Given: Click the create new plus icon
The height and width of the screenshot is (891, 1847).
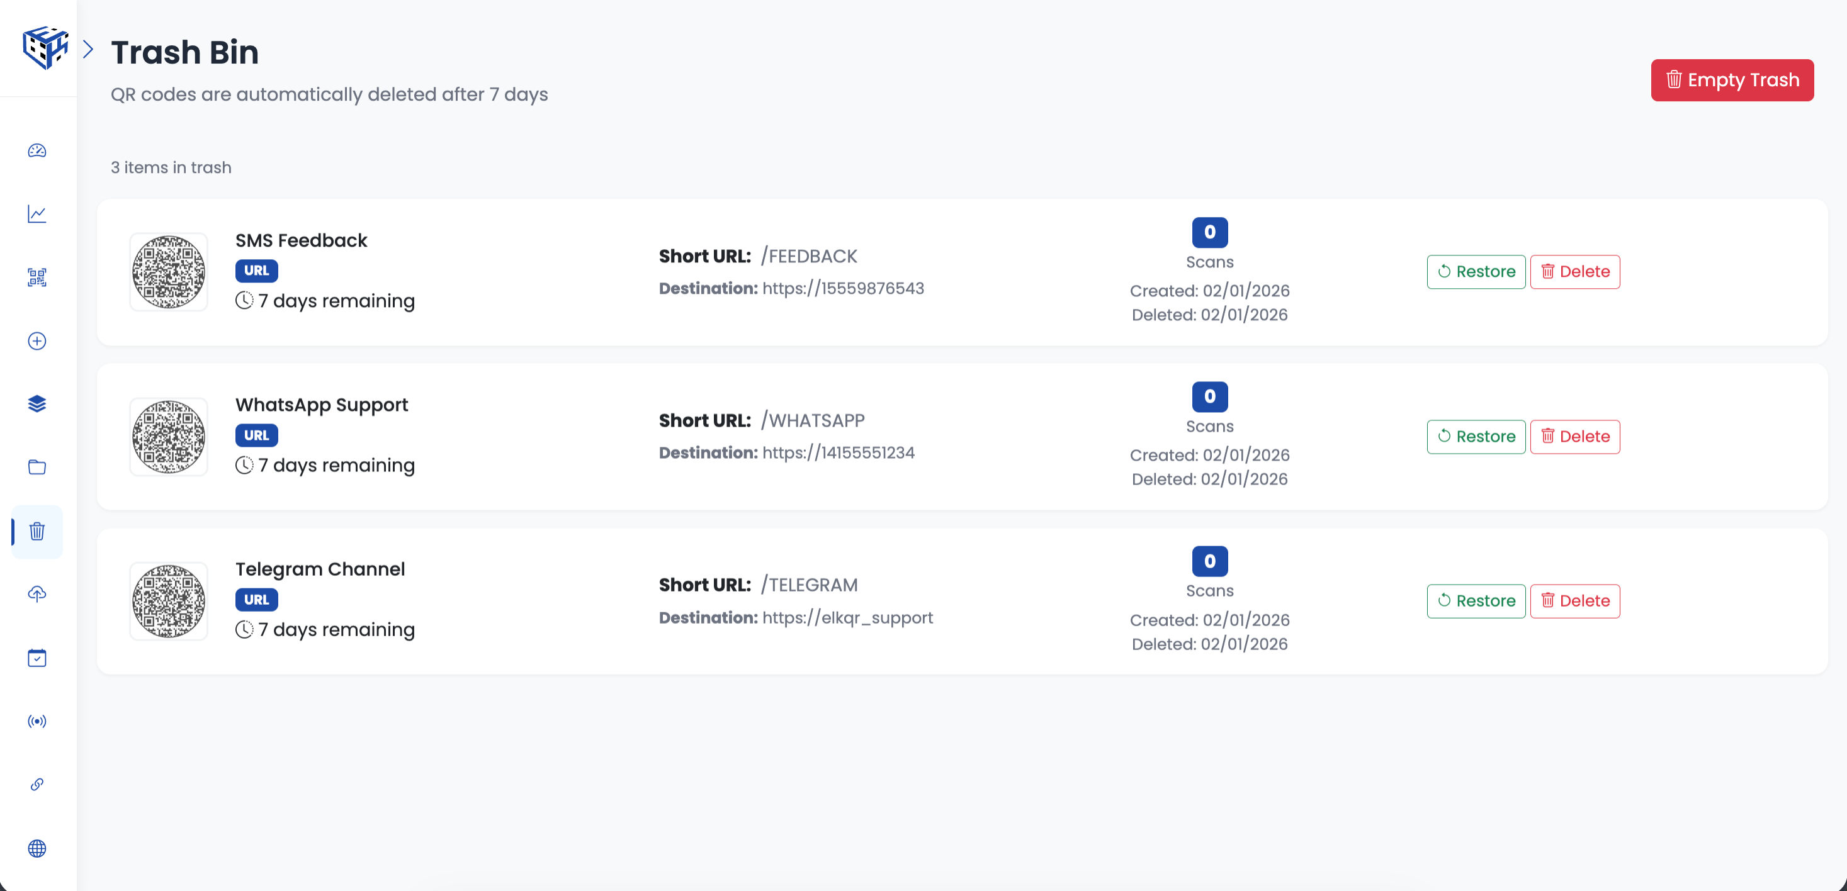Looking at the screenshot, I should coord(37,340).
